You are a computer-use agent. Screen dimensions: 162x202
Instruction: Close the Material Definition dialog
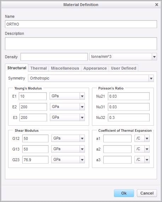tap(157, 5)
